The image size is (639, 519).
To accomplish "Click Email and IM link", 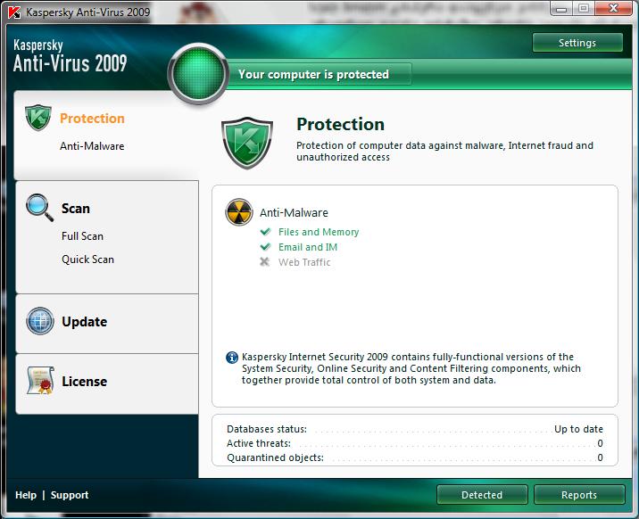I will 308,247.
